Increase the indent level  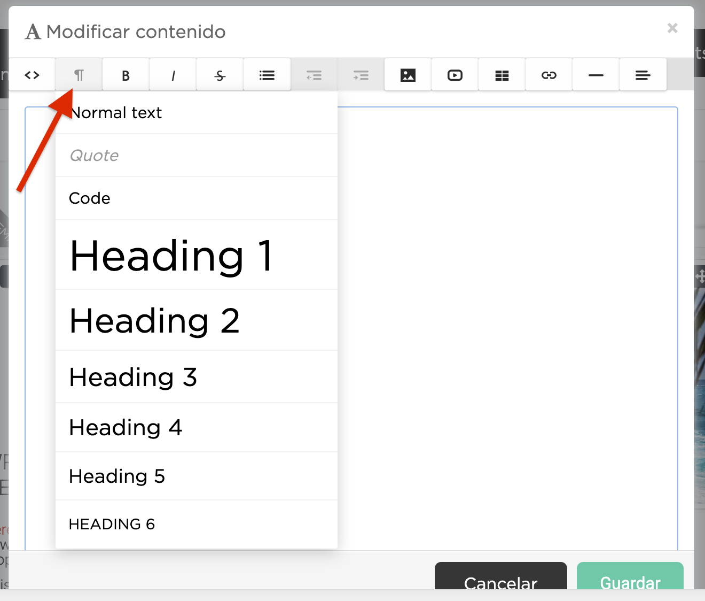[361, 75]
